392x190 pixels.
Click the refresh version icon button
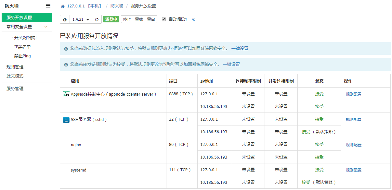tap(97, 19)
